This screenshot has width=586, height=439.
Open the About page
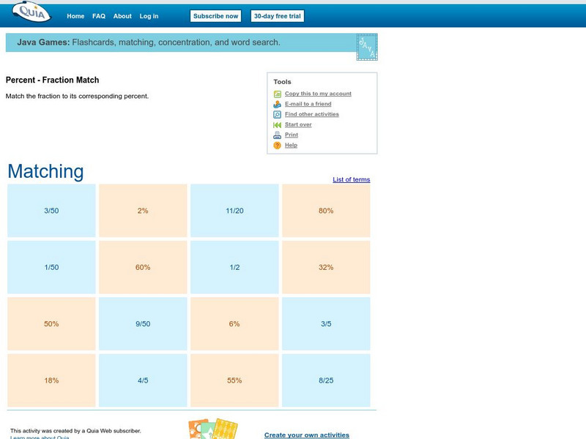click(122, 15)
